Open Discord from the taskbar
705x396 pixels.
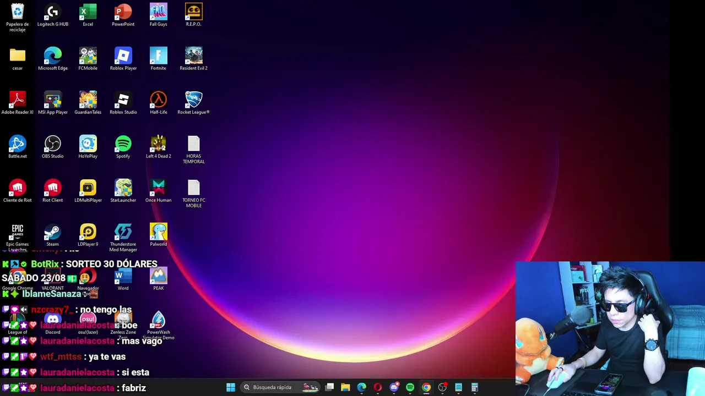click(x=394, y=387)
